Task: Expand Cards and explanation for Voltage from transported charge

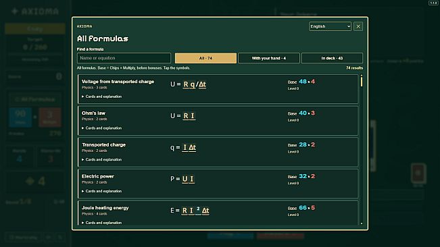Action: pos(101,97)
